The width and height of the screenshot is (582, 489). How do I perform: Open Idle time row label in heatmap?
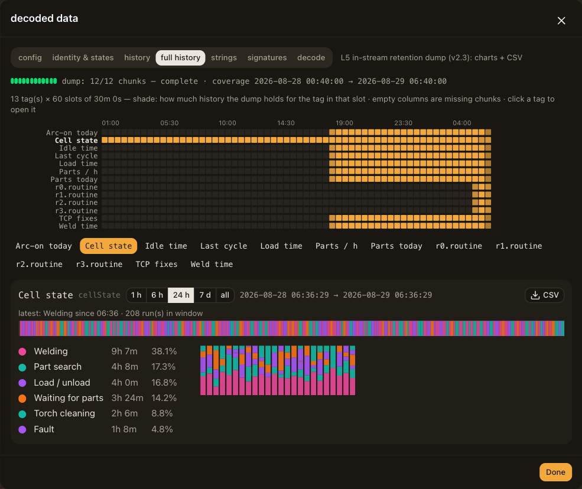79,148
